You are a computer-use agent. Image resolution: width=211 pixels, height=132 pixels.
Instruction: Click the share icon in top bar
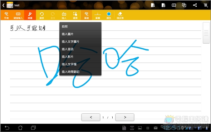click(195, 5)
